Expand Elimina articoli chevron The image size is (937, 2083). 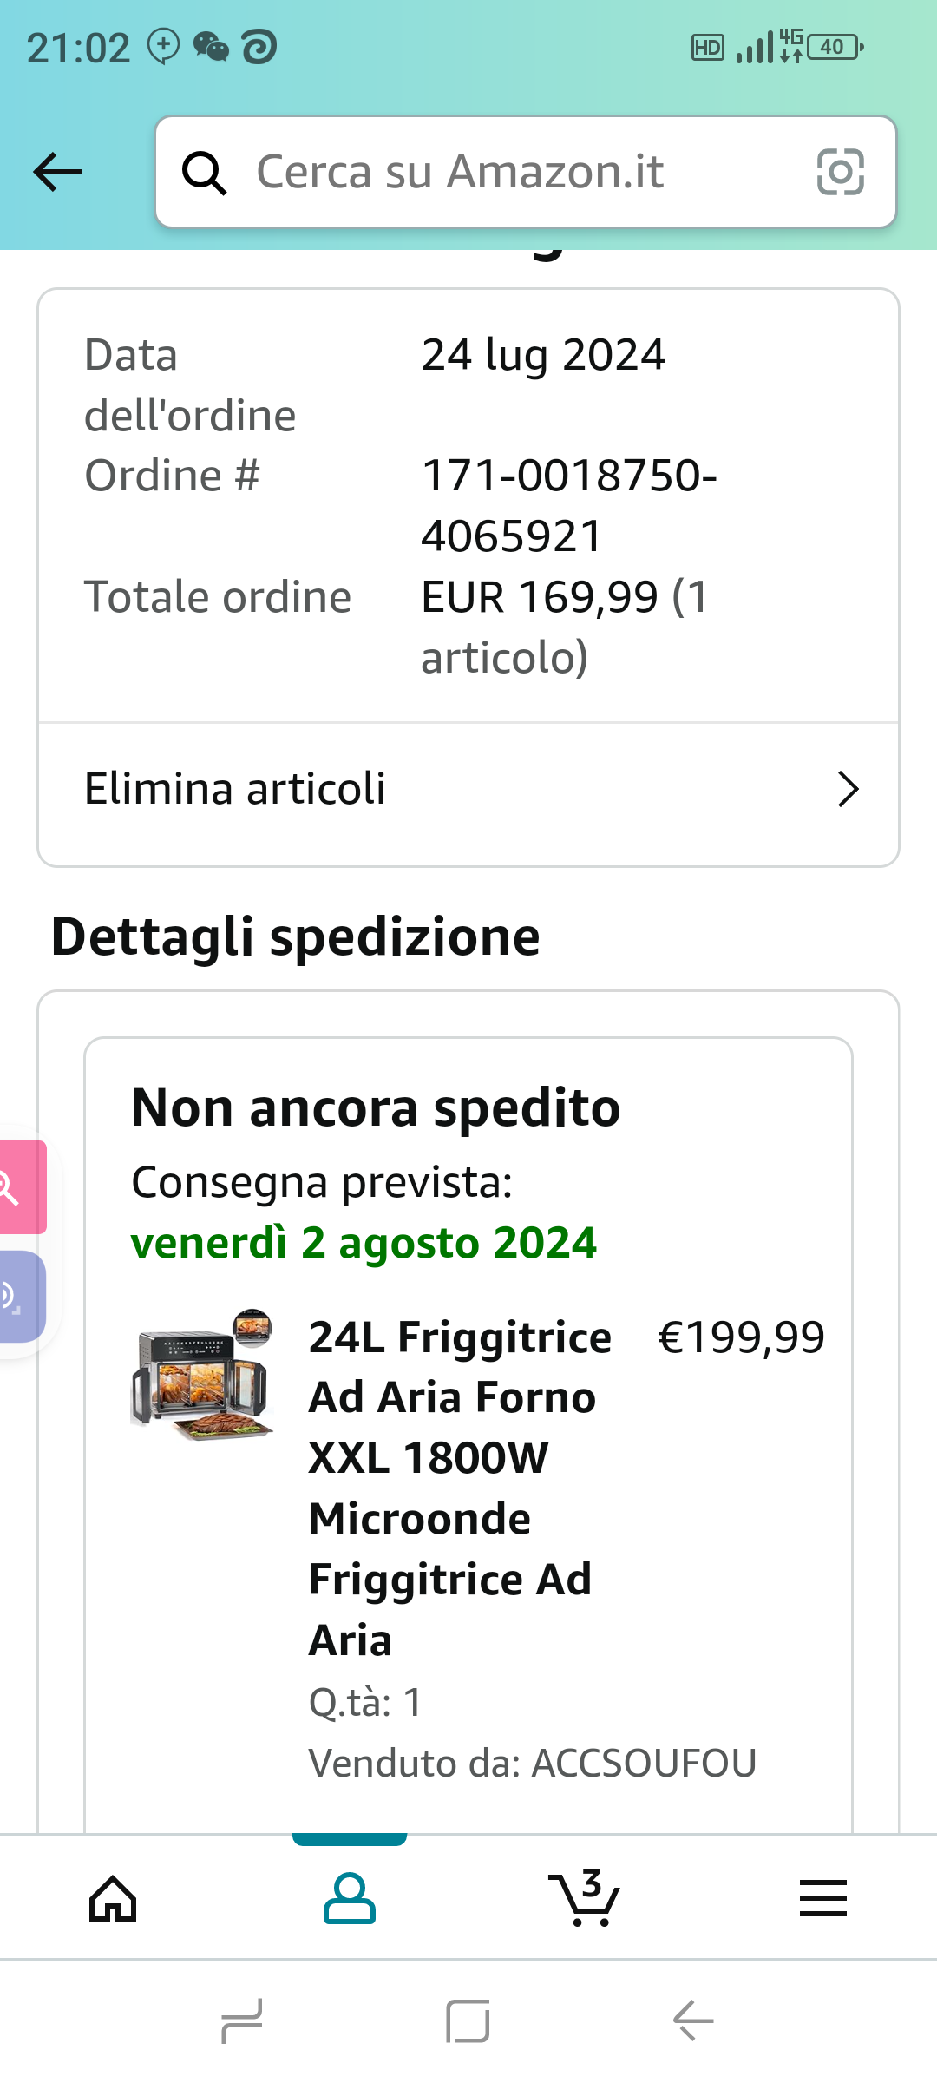(848, 790)
